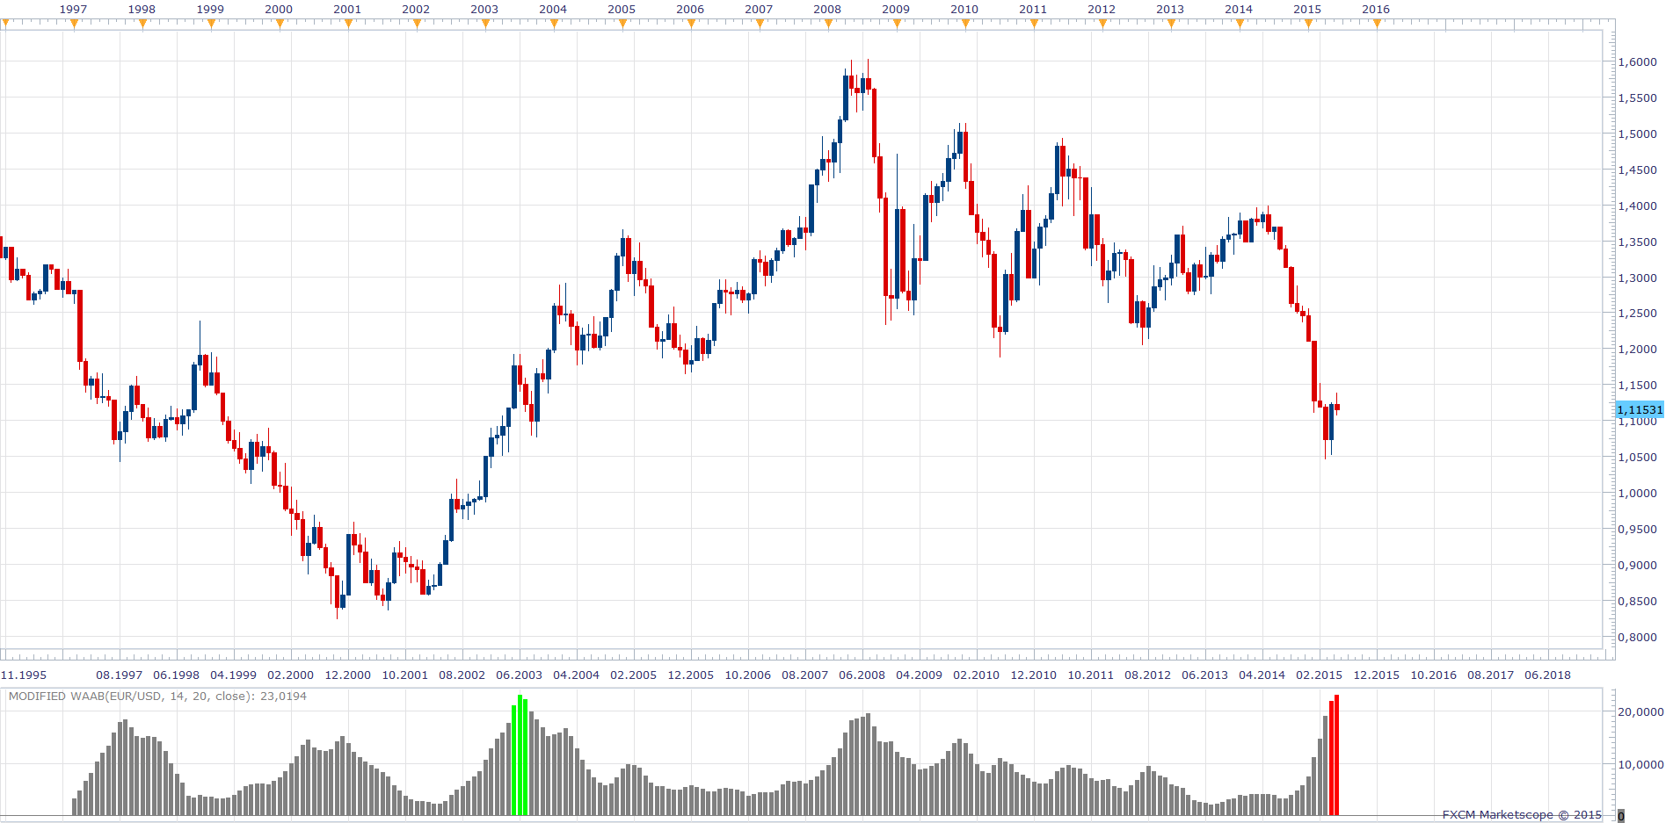This screenshot has height=823, width=1673.
Task: Click the orange marker below year 2005
Action: click(623, 24)
